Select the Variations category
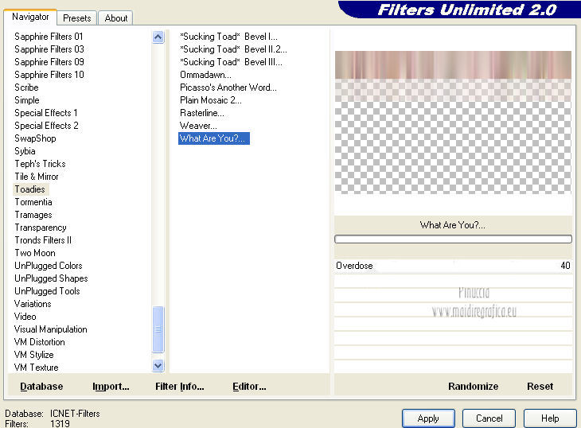 [x=33, y=304]
